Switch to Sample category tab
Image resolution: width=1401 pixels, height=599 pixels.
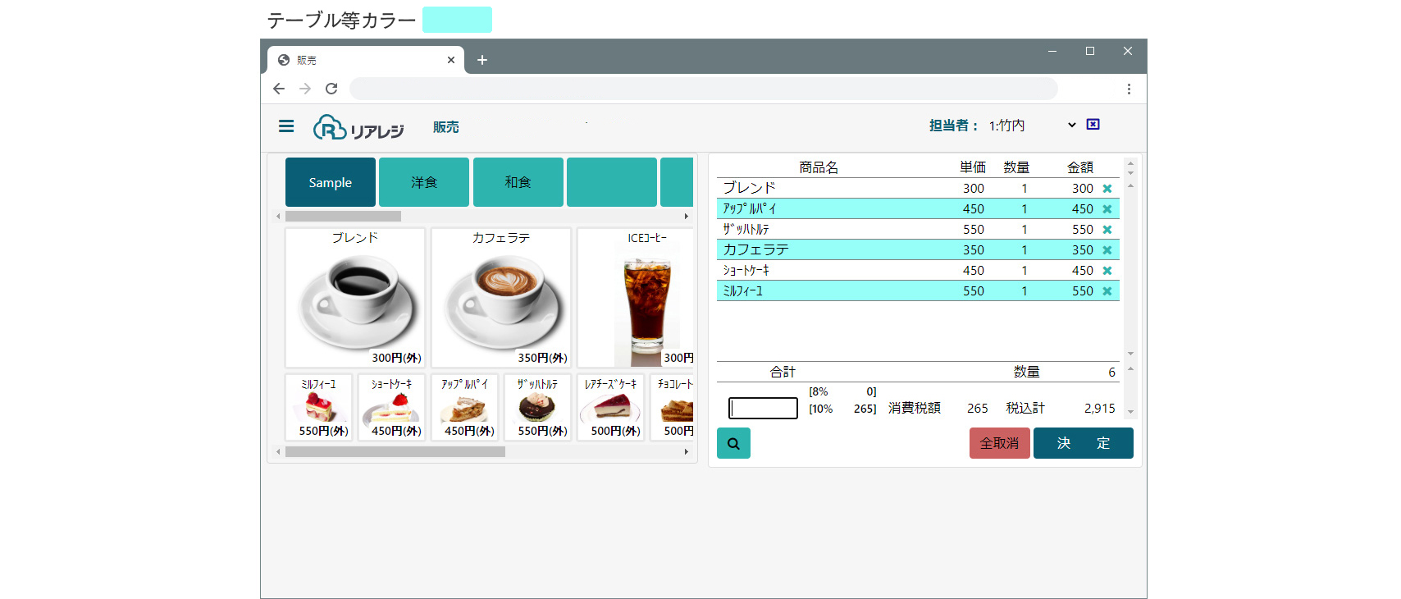click(x=331, y=182)
